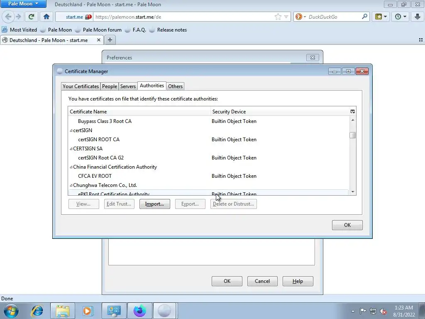Click the browser Forward arrow button
The image size is (425, 319).
[18, 17]
